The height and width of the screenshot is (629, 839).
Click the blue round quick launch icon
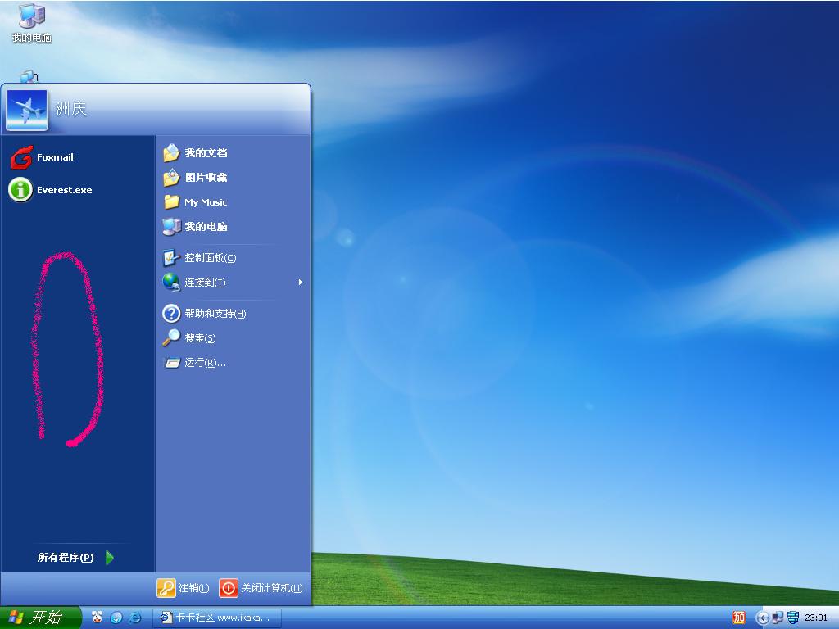(116, 618)
